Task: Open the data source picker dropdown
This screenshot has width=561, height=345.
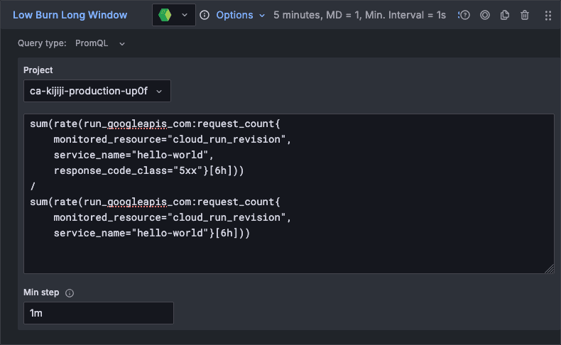Action: [174, 15]
